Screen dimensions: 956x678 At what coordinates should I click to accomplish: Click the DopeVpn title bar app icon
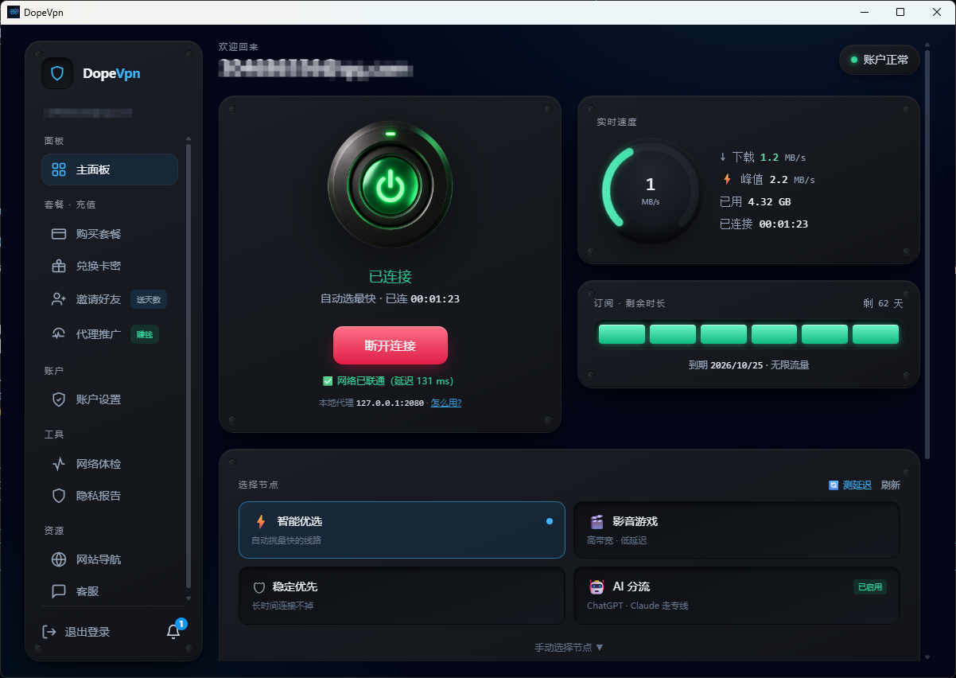point(14,12)
